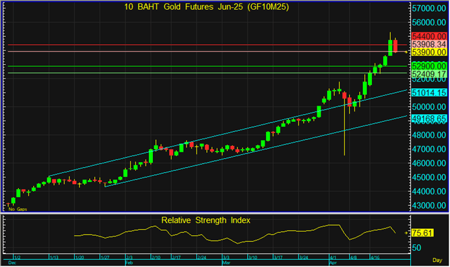Click the cyan 51014.15 channel price label
Viewport: 450px width, 267px height.
click(428, 93)
